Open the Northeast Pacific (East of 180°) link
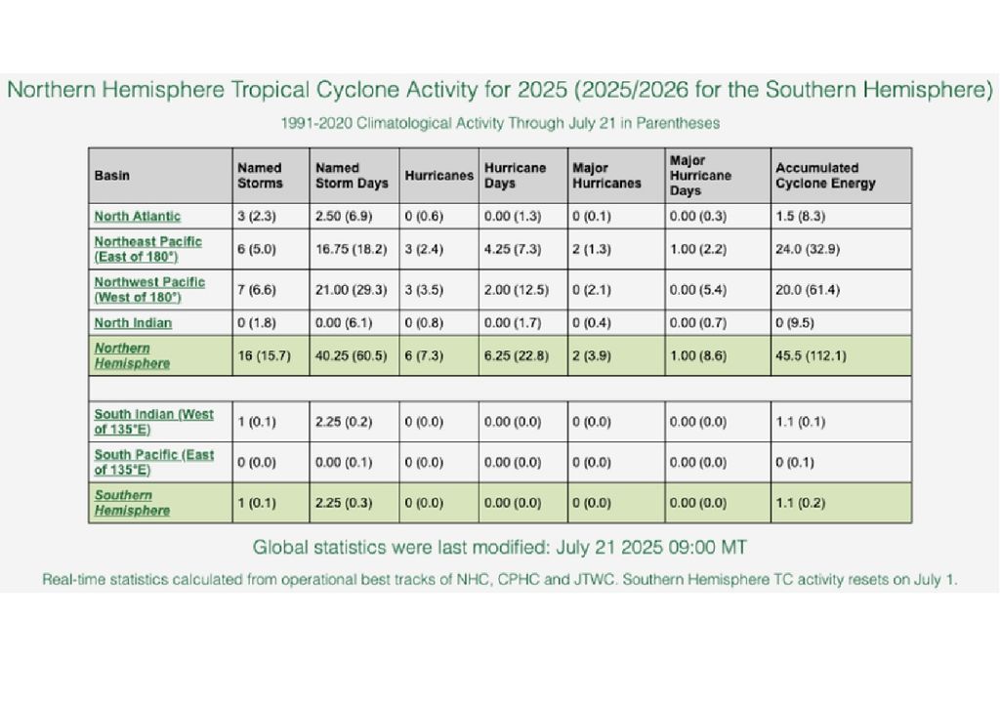 (x=148, y=248)
